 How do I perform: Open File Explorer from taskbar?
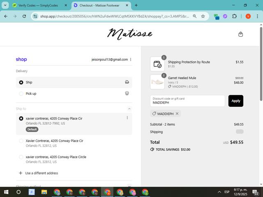(x=44, y=192)
